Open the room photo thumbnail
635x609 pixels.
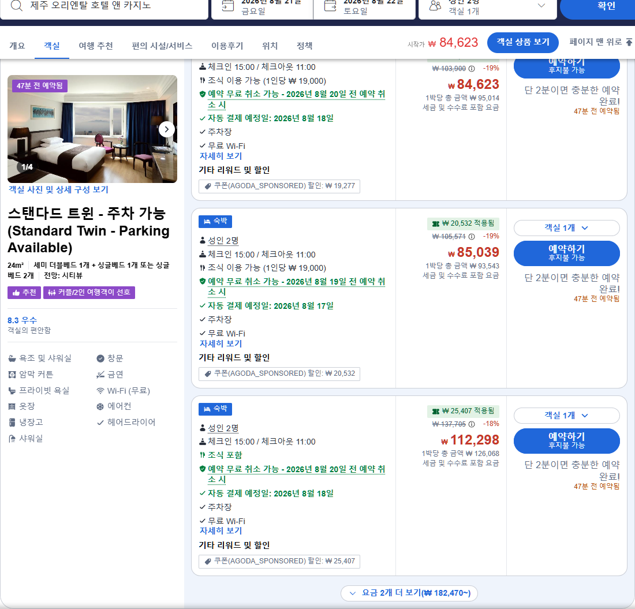point(92,129)
